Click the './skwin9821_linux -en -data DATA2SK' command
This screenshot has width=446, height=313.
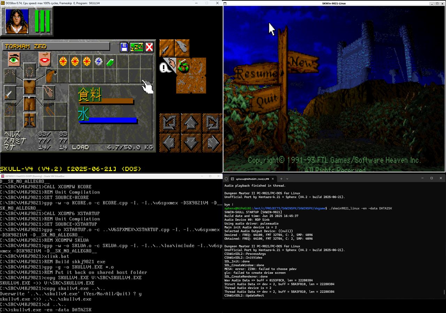361,208
